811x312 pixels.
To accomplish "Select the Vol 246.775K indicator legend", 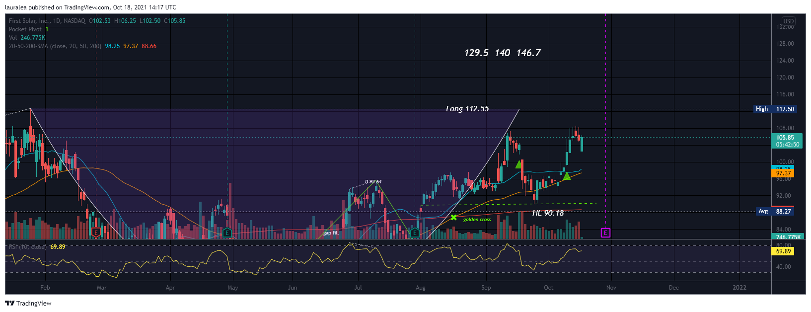I will tap(27, 38).
